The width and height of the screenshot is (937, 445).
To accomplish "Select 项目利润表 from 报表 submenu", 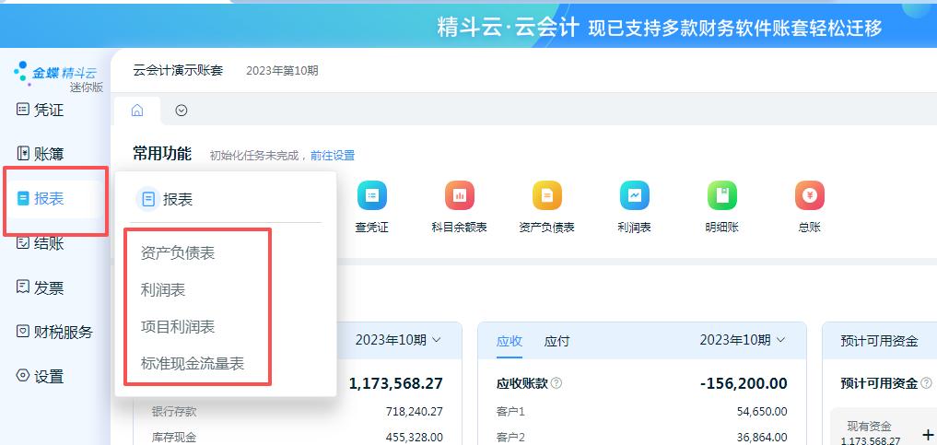I will tap(178, 327).
